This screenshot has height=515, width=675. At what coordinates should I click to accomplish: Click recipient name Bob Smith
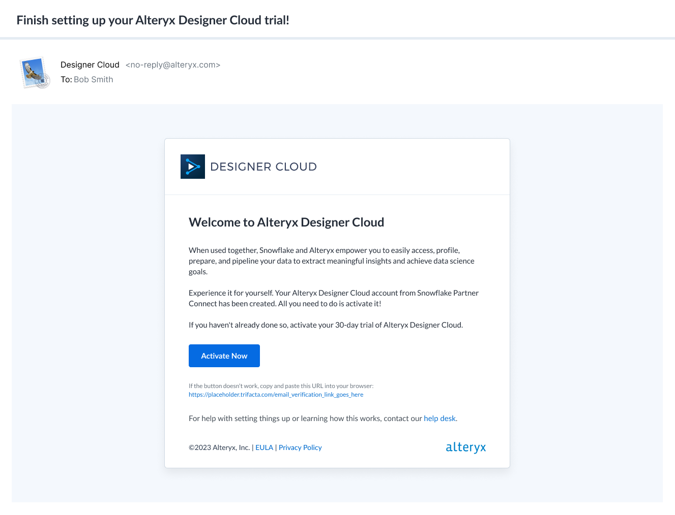tap(94, 79)
